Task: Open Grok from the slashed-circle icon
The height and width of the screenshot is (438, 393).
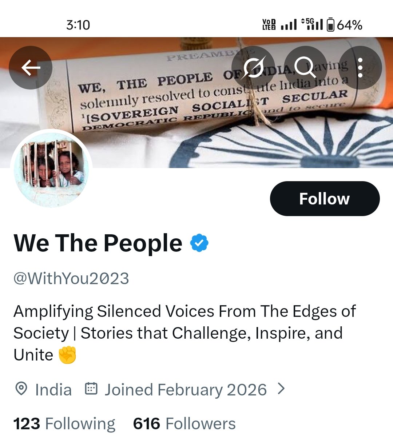Action: (x=253, y=68)
